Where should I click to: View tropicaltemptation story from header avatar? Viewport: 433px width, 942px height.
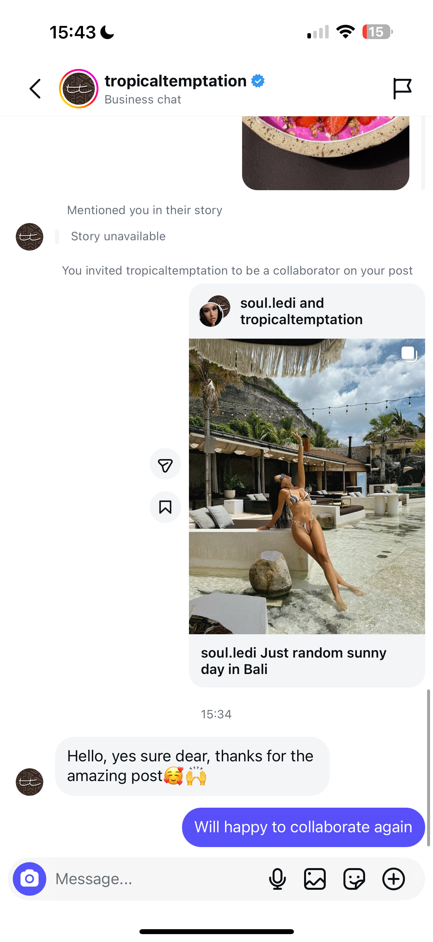(78, 89)
